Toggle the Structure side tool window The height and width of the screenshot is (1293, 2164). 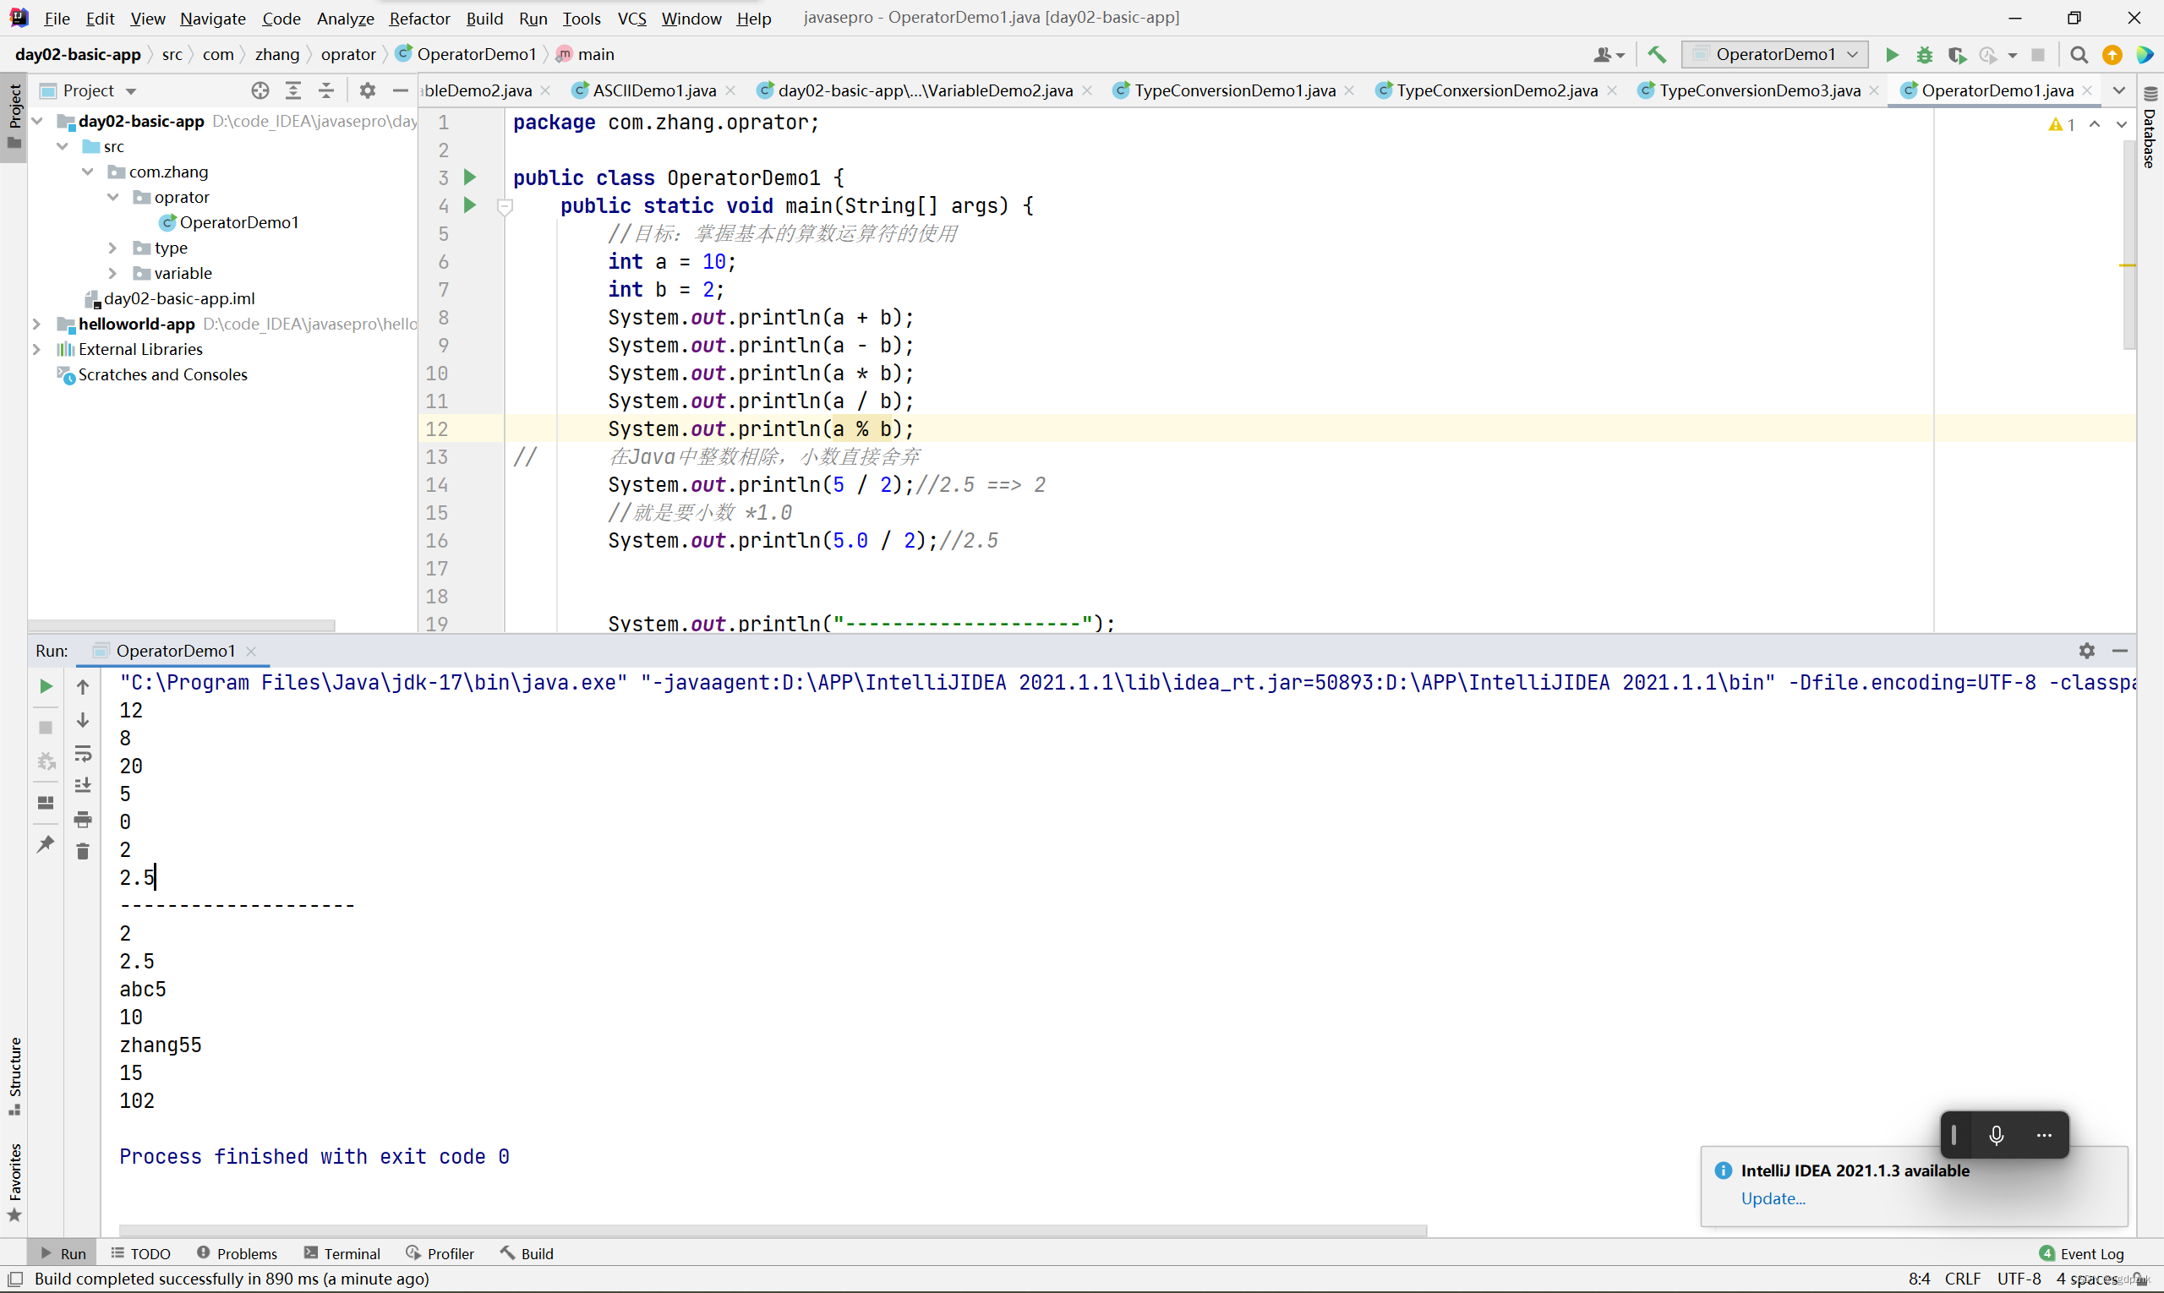pos(14,1075)
